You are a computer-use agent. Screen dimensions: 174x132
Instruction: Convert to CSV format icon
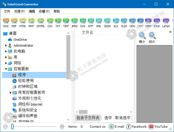pos(50,21)
